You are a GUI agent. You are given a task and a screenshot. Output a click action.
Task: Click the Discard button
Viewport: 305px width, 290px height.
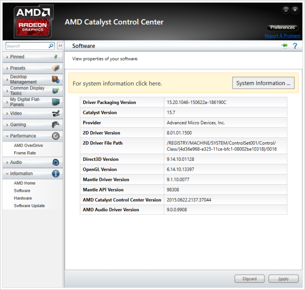[x=250, y=279]
